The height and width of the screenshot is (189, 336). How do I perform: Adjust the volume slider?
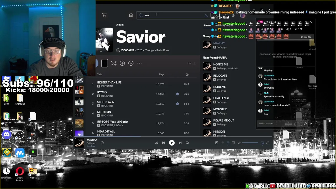click(250, 143)
